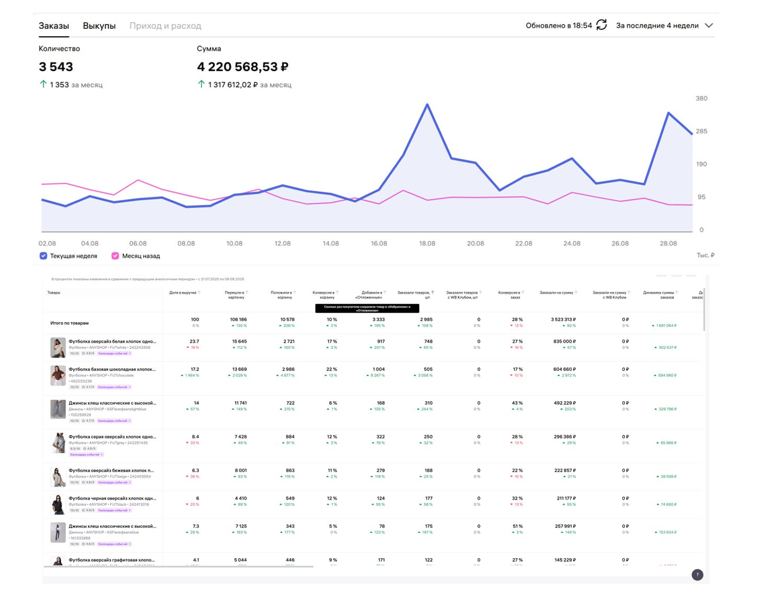
Task: Switch to the 'Выкупы' tab
Action: coord(99,26)
